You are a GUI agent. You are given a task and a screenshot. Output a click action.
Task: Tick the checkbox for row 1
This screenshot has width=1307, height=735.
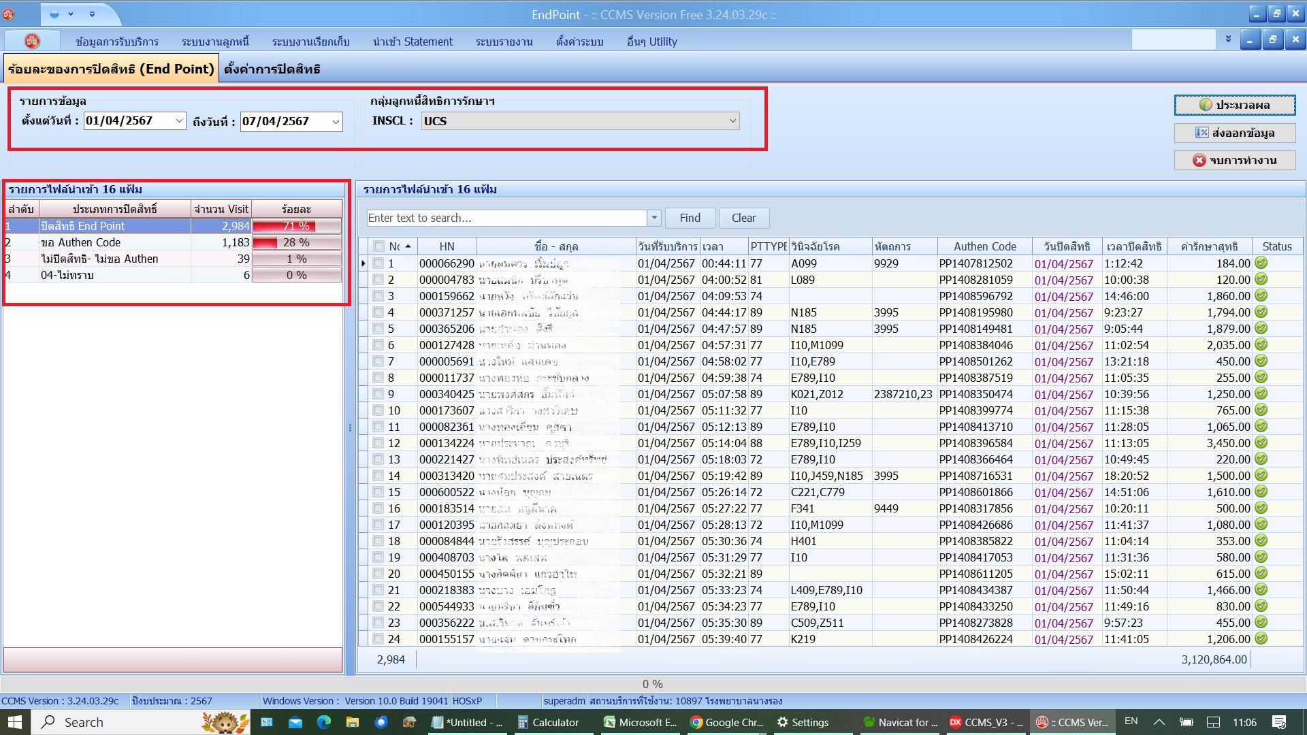[378, 263]
